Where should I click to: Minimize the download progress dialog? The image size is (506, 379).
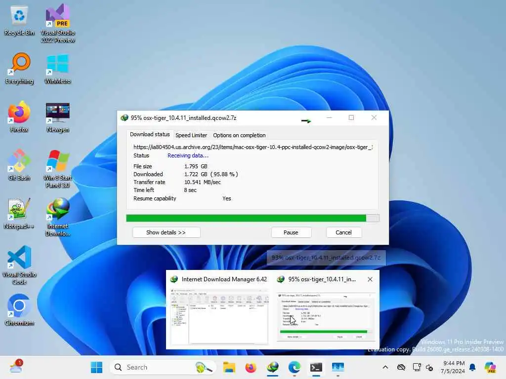coord(329,117)
